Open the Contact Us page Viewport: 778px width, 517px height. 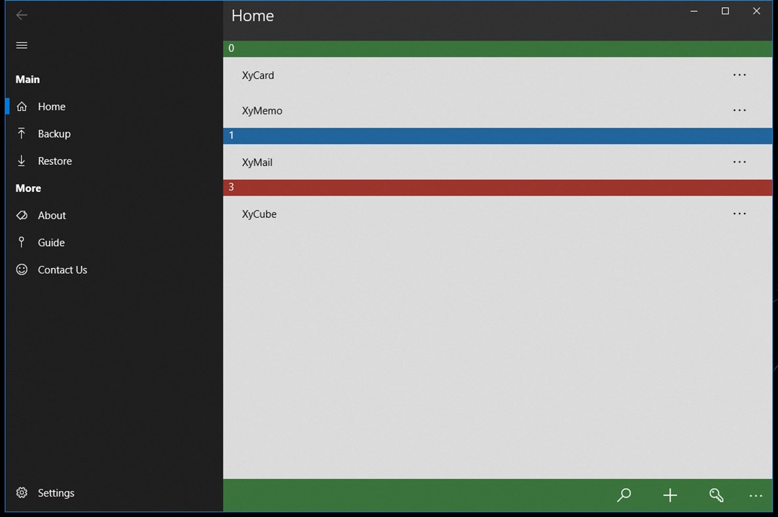pos(114,270)
